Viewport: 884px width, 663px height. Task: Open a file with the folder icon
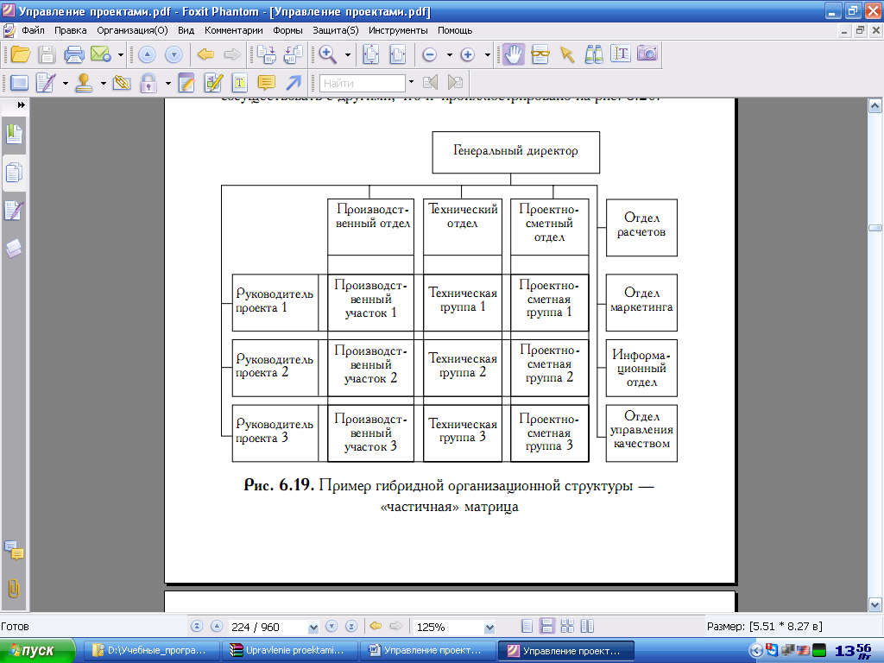tap(21, 54)
